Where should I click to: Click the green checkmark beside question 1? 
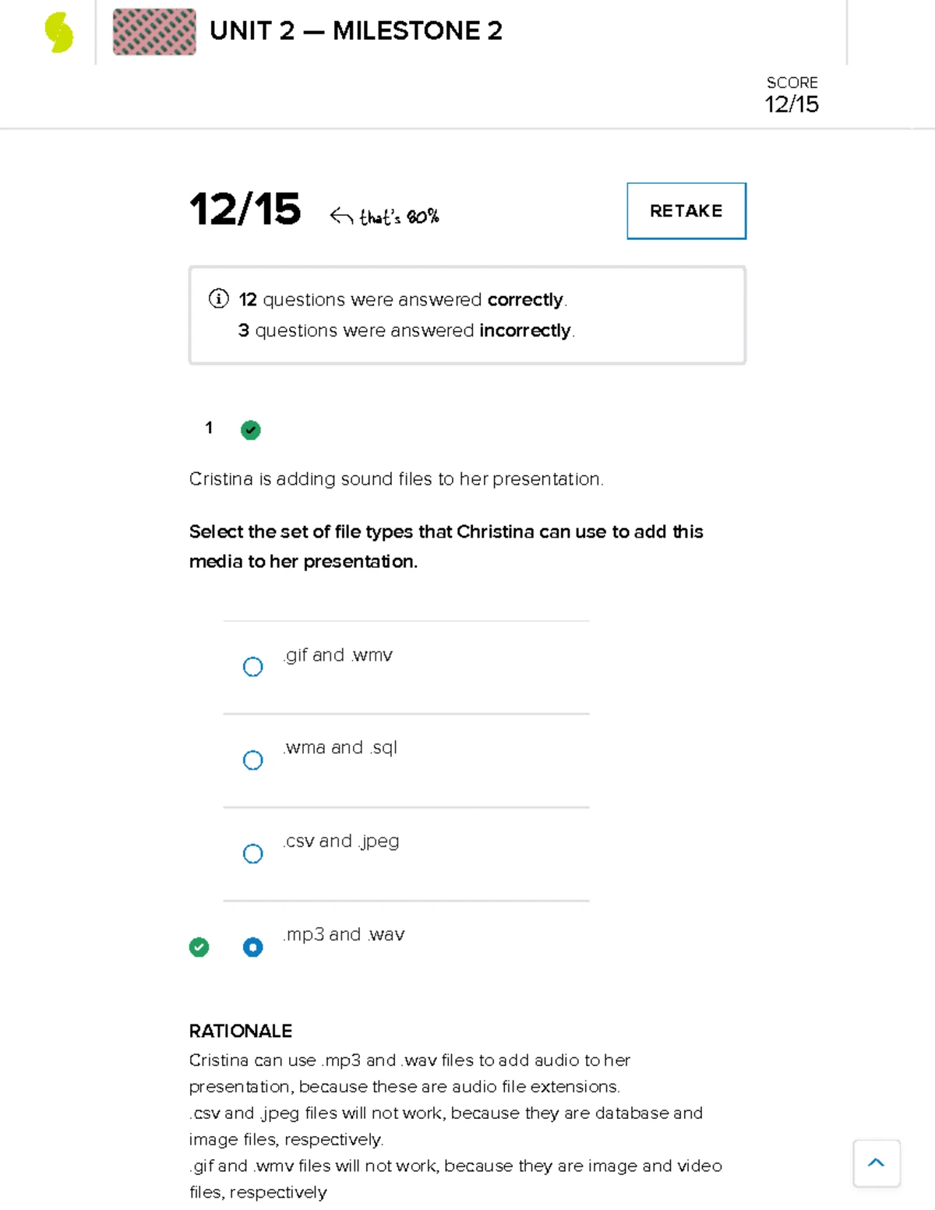coord(251,430)
